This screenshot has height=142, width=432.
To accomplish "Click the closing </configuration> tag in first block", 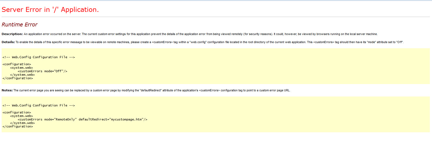I will click(x=18, y=78).
